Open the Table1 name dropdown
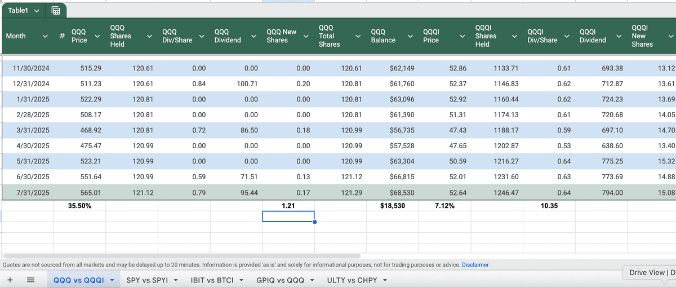 click(x=37, y=11)
